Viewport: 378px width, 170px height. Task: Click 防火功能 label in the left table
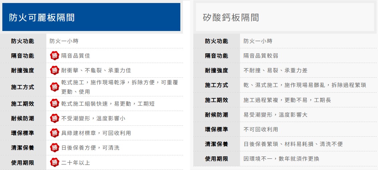point(23,41)
